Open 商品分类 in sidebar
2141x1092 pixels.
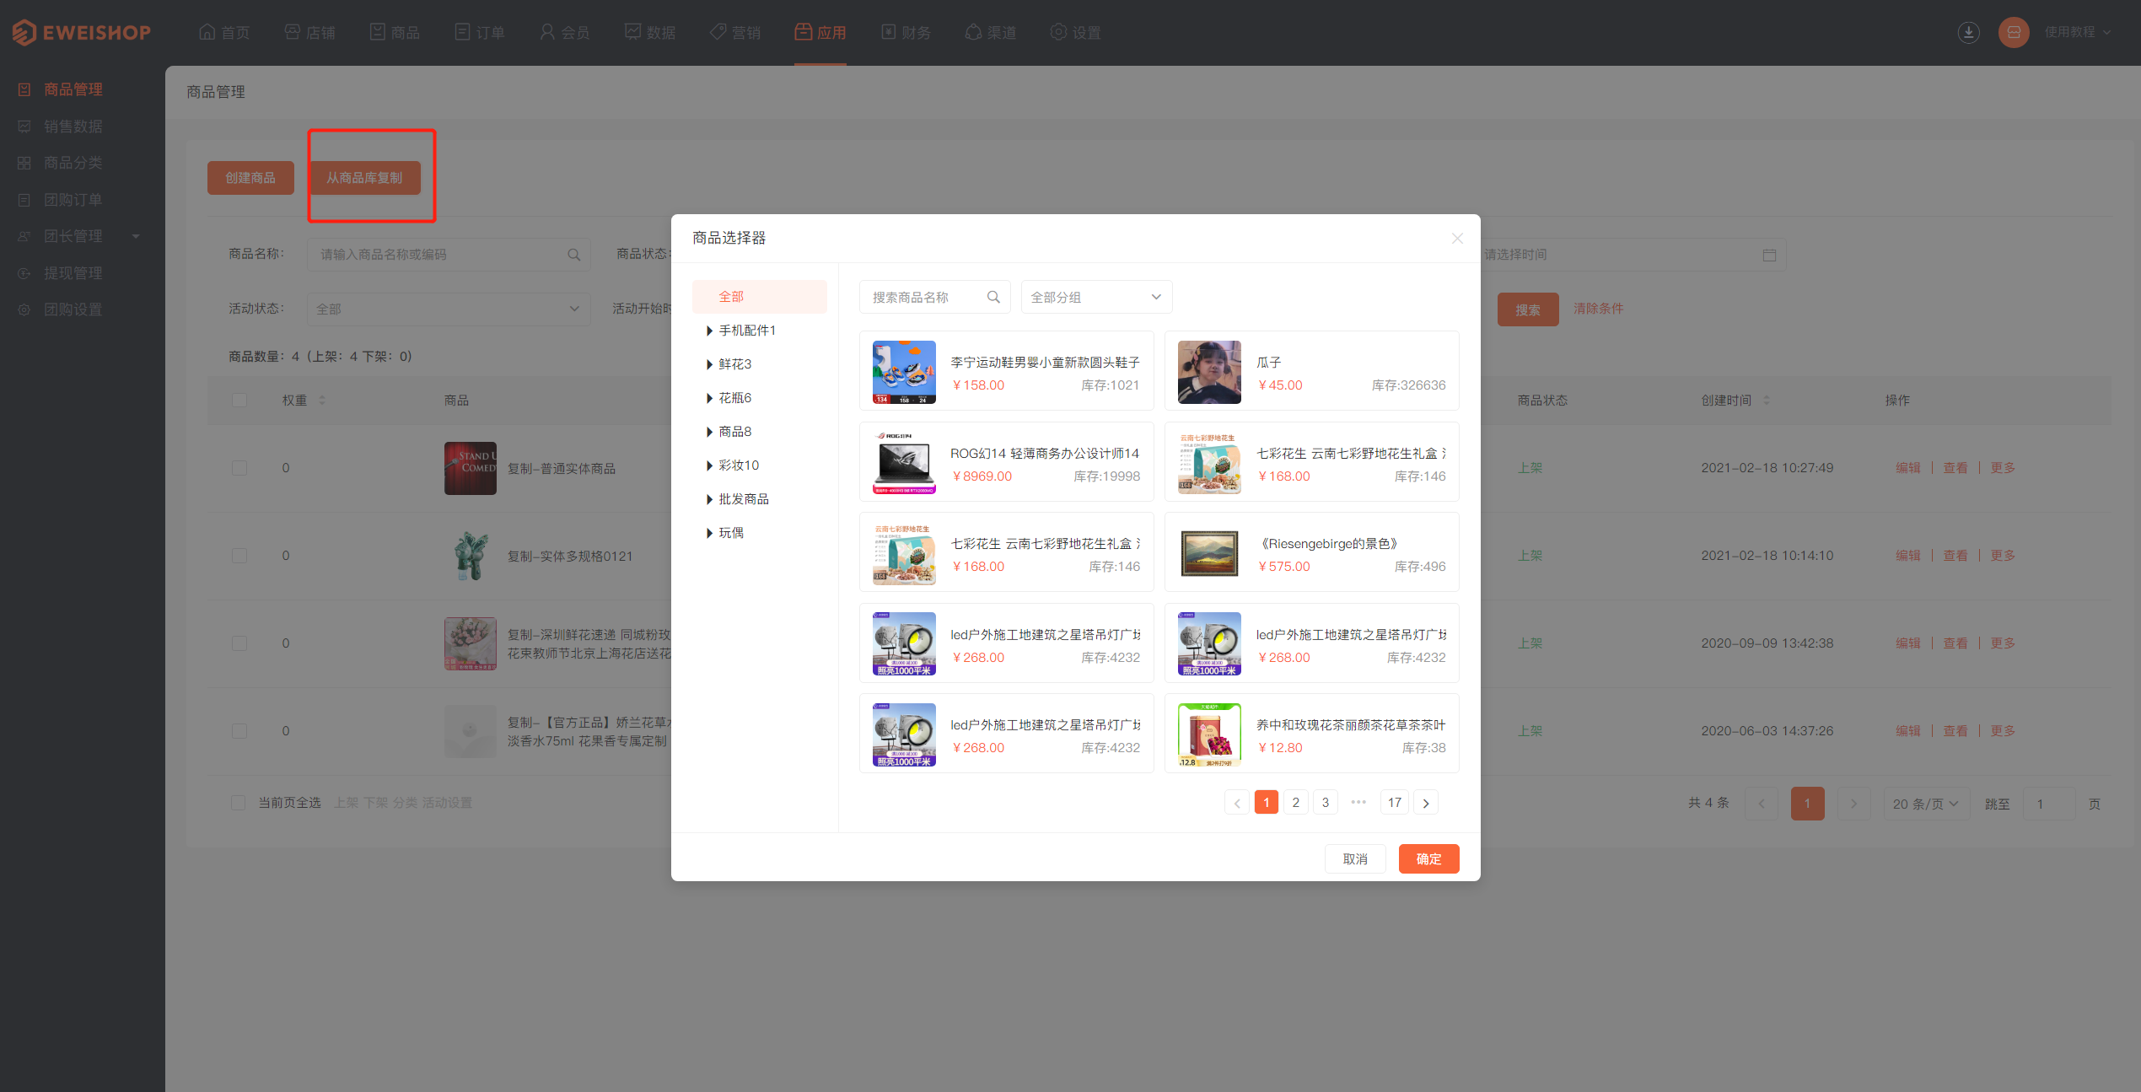coord(73,163)
